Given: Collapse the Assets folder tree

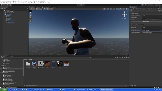Looking at the screenshot, I should click(1, 66).
